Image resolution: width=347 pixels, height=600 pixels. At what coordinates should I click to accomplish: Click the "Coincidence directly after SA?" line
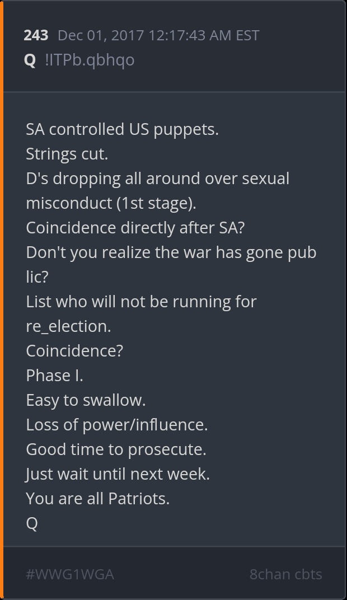tap(135, 228)
